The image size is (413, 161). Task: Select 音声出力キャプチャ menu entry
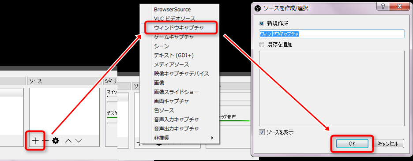179,129
